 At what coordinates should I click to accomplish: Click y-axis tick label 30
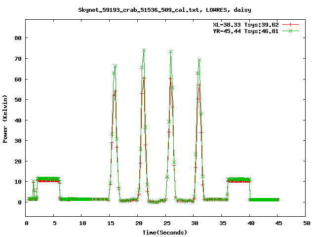pos(18,141)
